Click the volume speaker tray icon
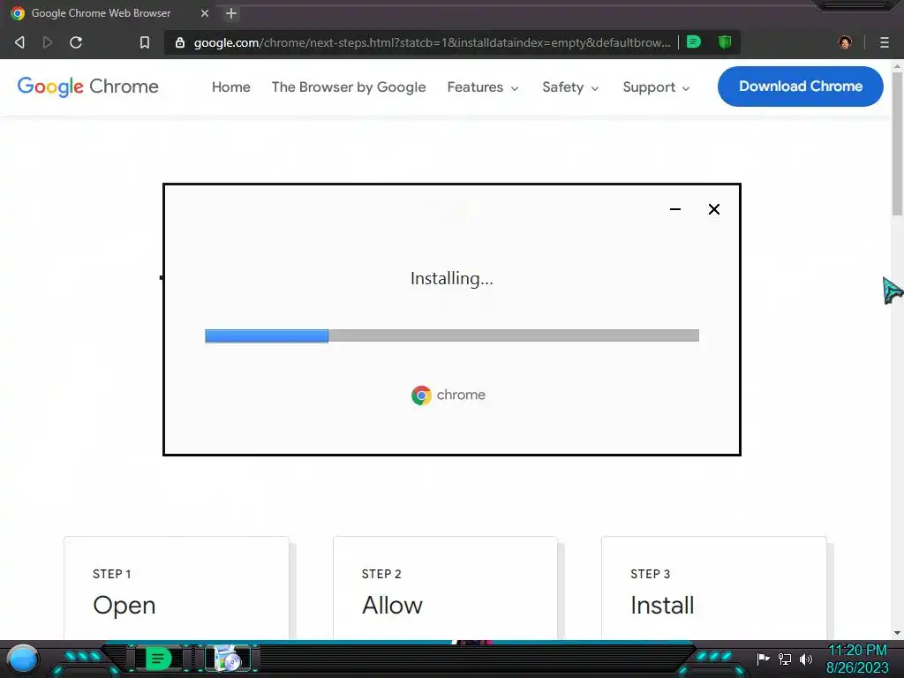This screenshot has width=904, height=678. [x=806, y=659]
